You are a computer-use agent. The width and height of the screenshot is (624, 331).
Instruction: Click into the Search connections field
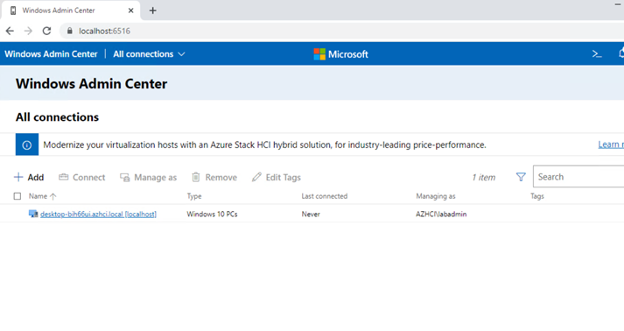pos(578,177)
